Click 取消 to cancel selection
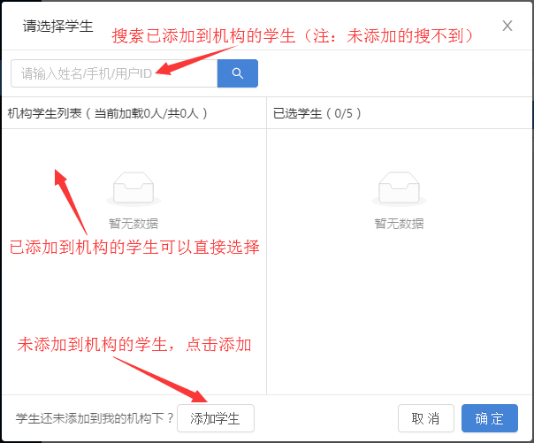 pyautogui.click(x=425, y=418)
